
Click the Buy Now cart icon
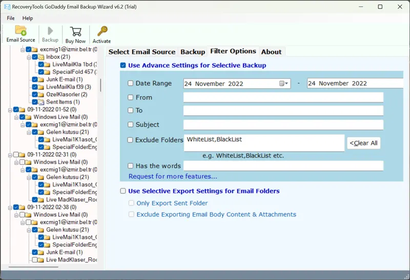tap(75, 32)
